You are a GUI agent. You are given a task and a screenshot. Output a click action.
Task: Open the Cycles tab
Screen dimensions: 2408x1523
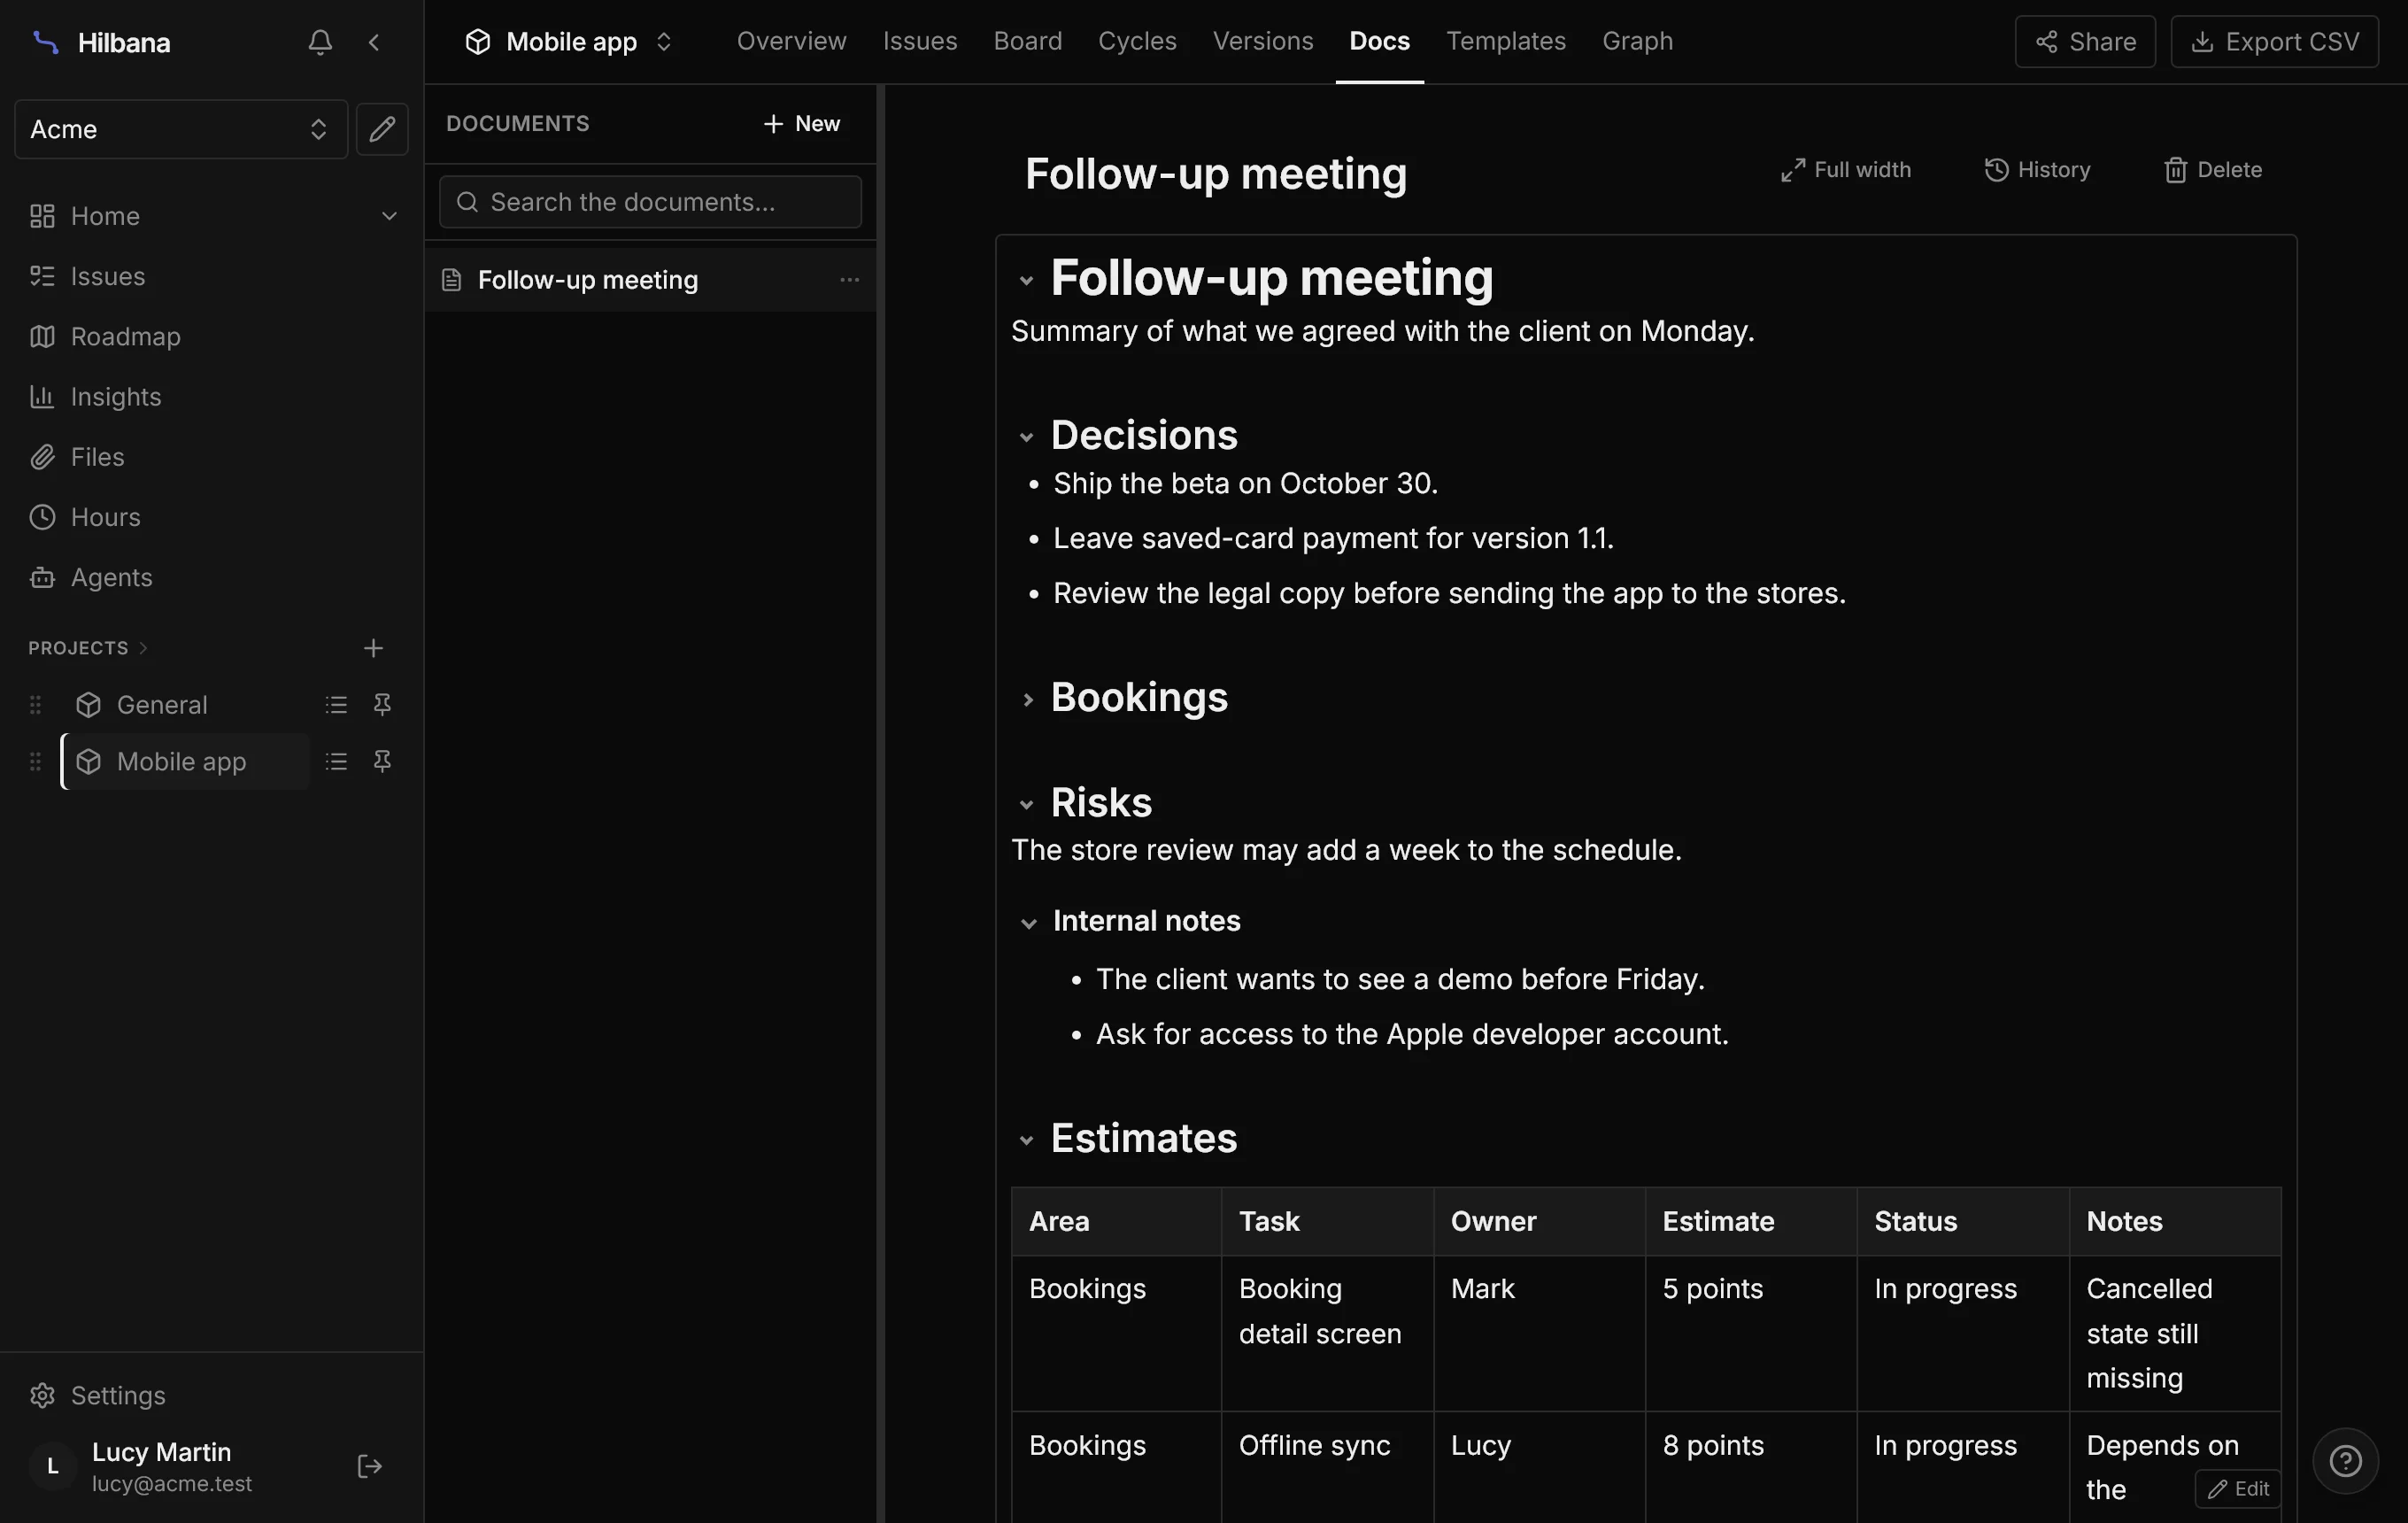coord(1137,41)
